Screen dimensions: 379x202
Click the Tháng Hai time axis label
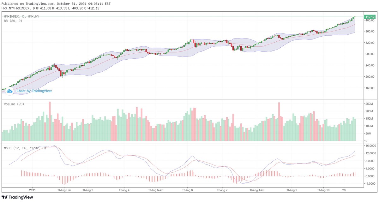64,190
